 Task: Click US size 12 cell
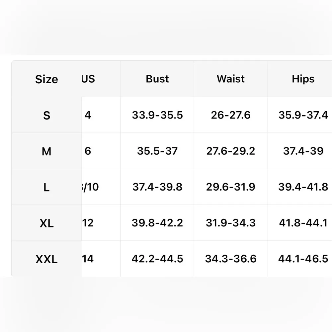coord(88,223)
